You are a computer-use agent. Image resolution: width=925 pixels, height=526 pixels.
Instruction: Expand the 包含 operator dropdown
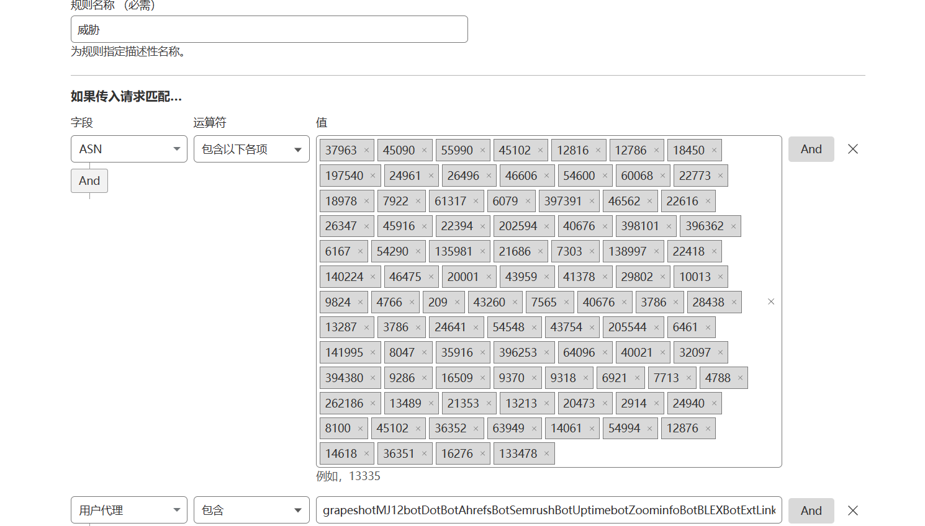pyautogui.click(x=251, y=510)
